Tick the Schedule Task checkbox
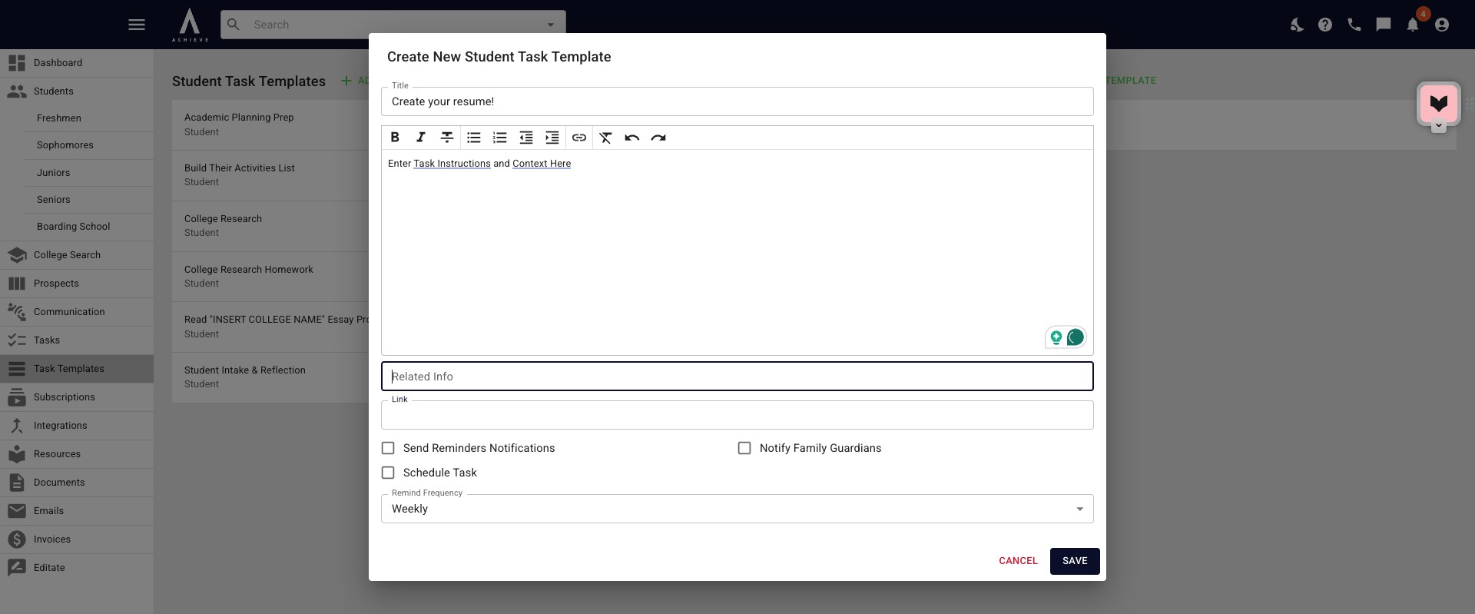 [x=388, y=473]
